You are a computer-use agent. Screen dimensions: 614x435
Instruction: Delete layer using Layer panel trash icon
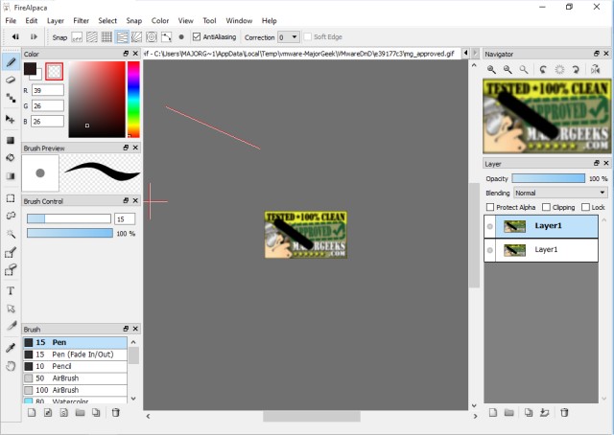tap(564, 412)
